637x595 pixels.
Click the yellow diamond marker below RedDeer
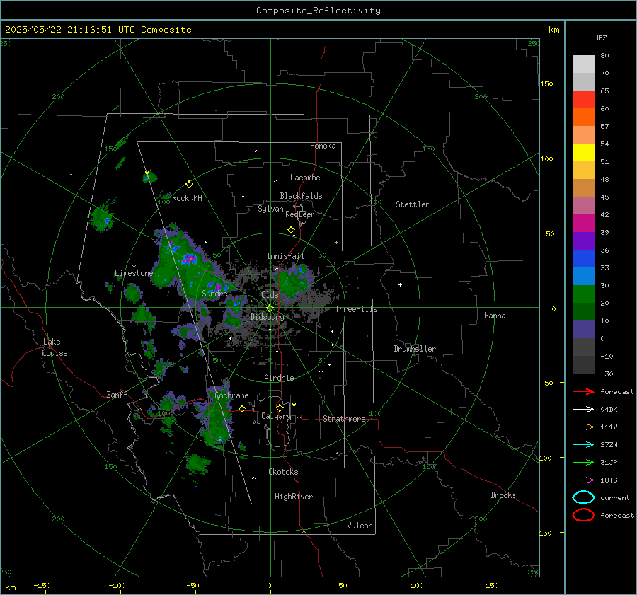(291, 230)
